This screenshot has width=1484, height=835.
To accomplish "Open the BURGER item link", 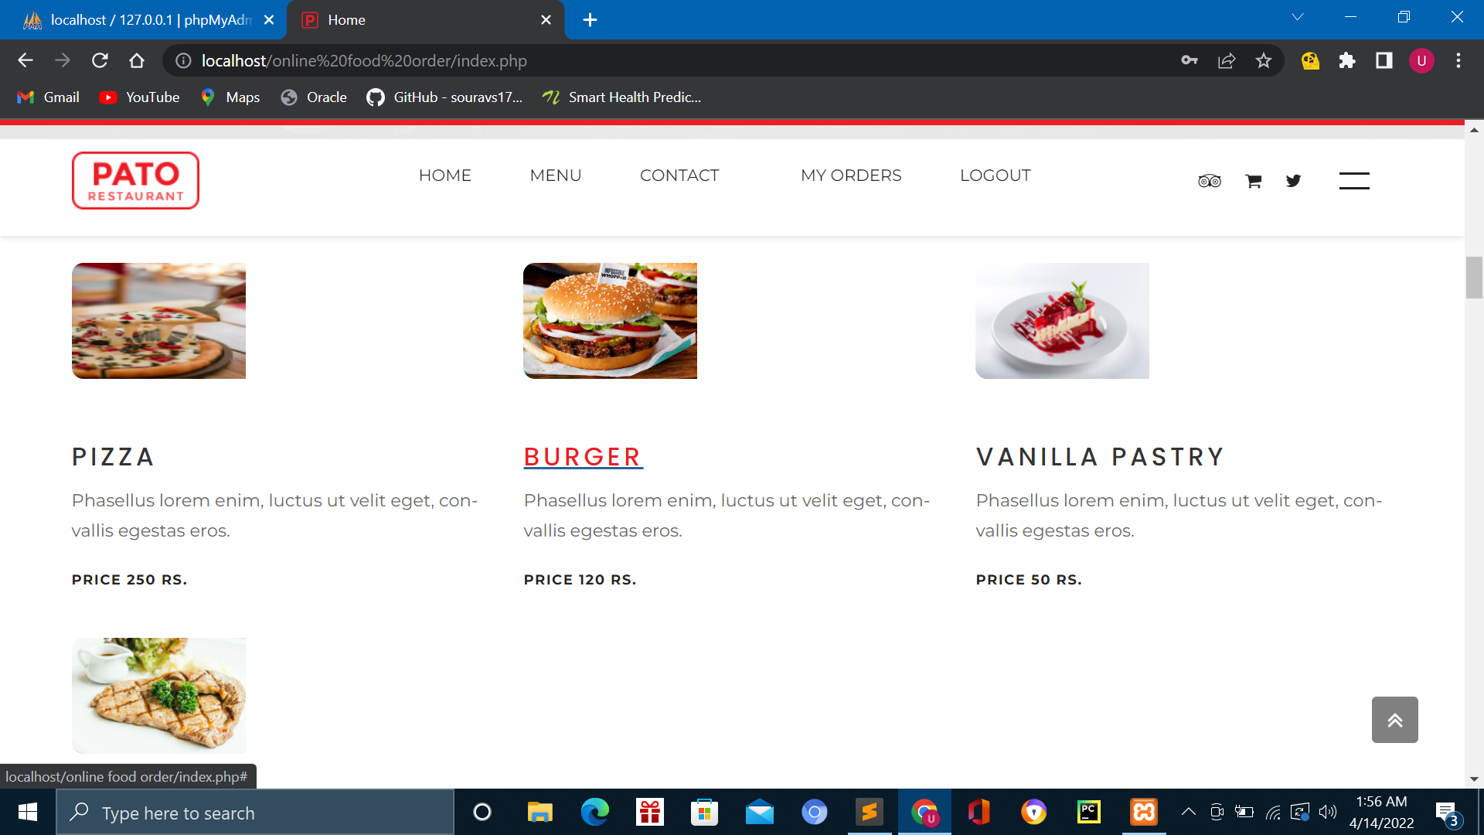I will 583,457.
